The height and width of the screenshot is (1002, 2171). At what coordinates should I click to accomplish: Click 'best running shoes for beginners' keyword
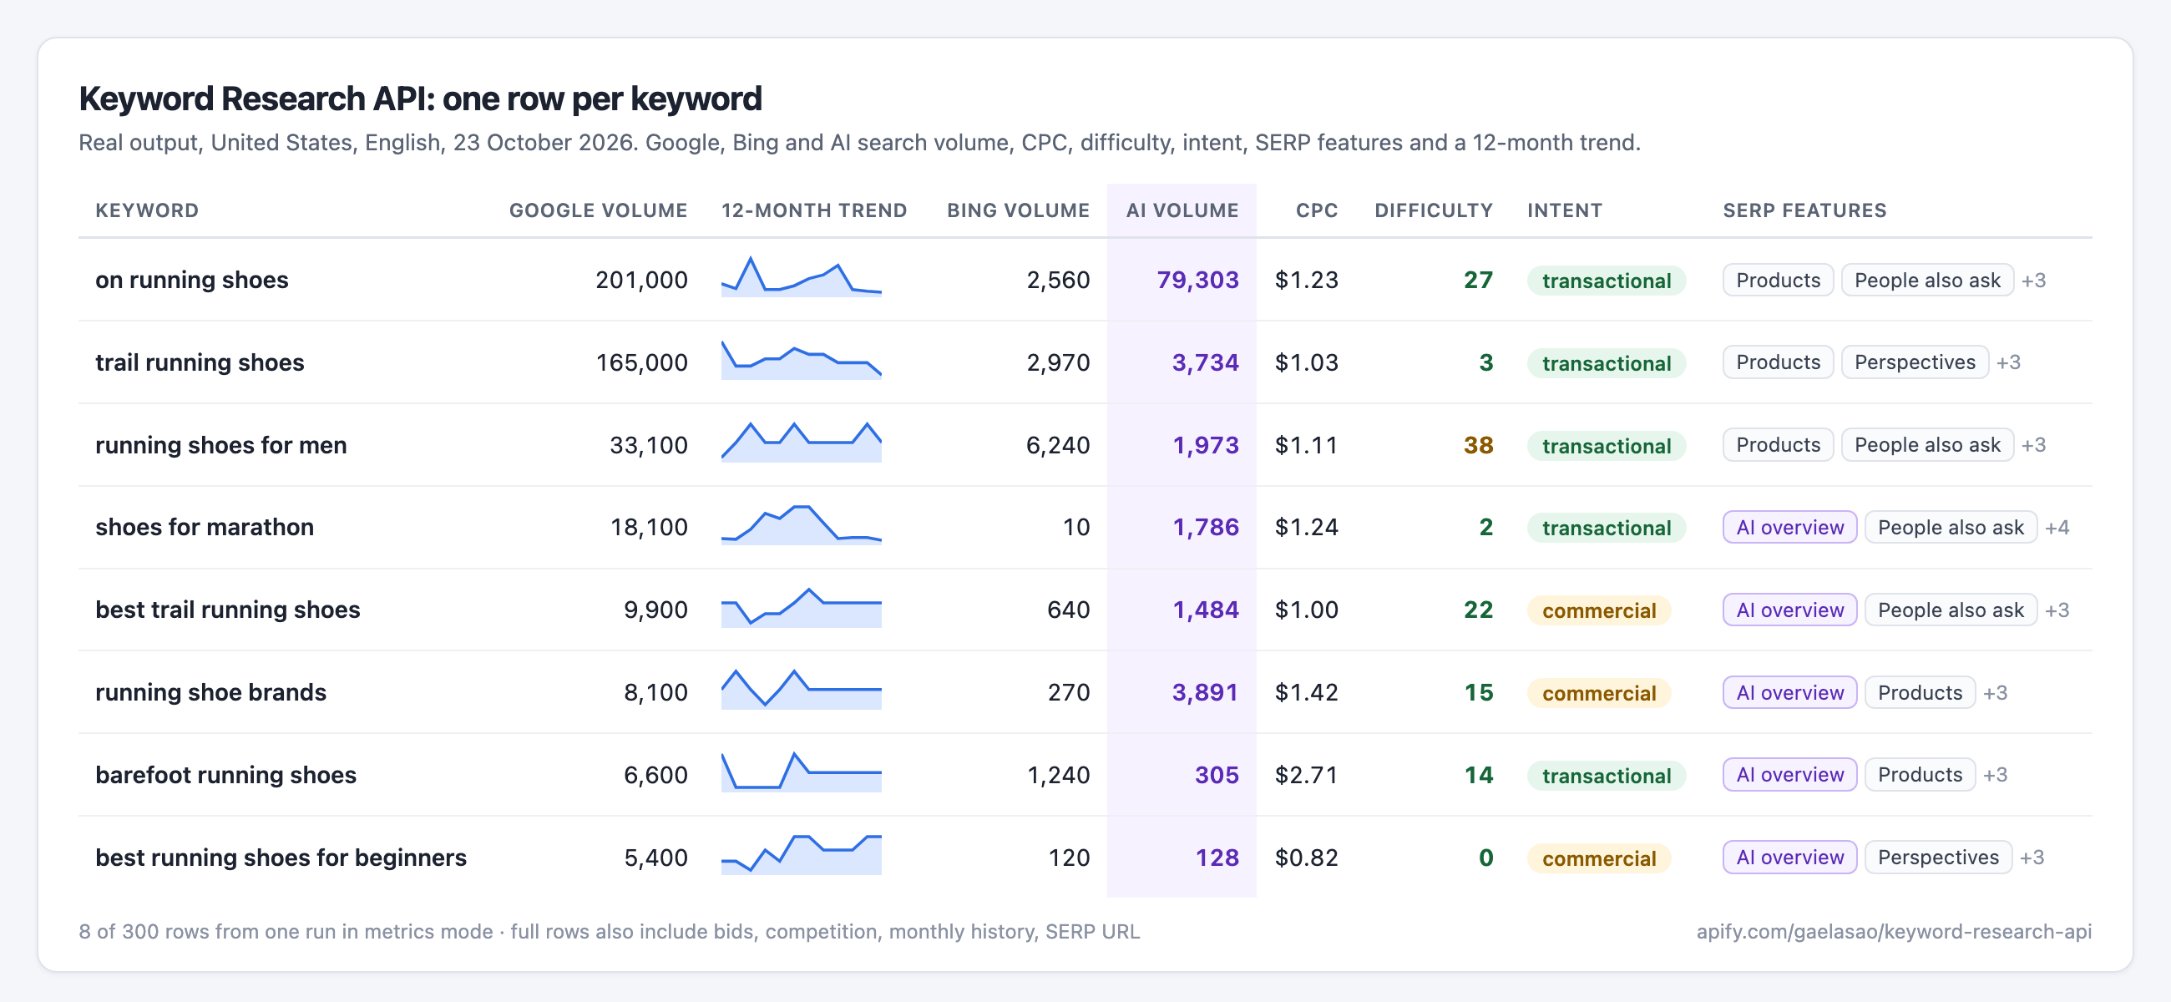tap(281, 857)
